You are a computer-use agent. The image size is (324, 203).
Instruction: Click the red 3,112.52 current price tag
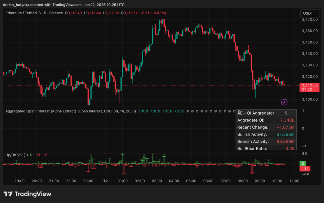point(310,85)
